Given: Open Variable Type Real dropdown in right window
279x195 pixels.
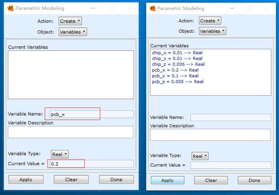Looking at the screenshot, I should (x=200, y=156).
